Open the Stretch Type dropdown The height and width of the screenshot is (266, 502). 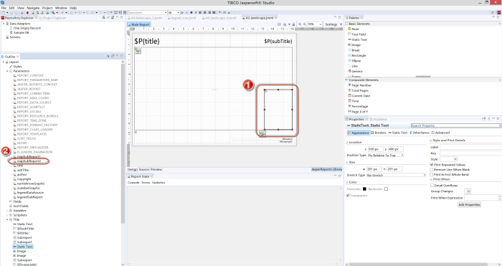[397, 175]
